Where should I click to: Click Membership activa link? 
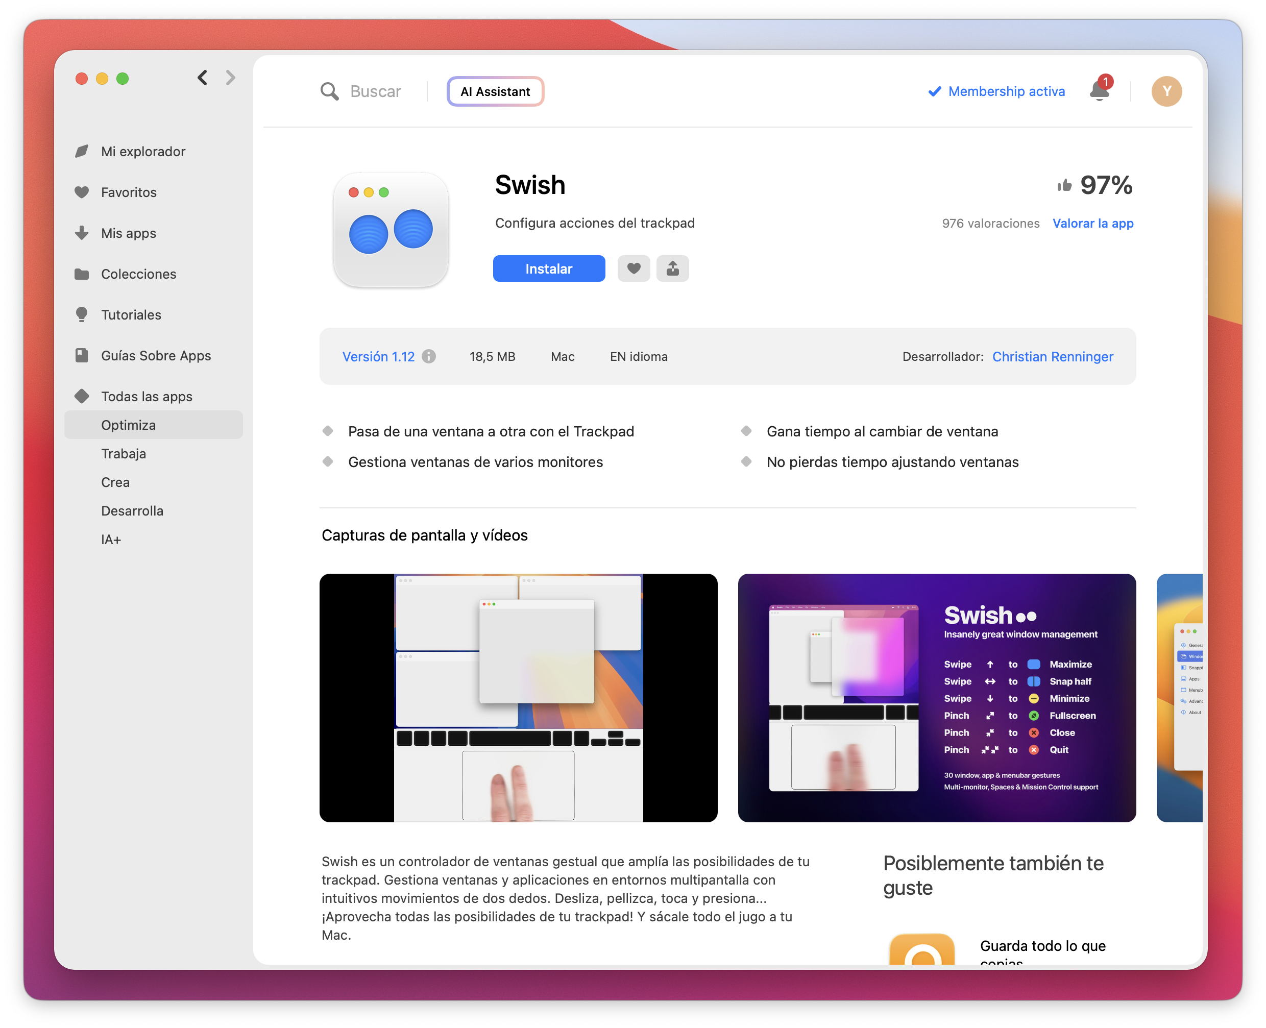tap(1006, 91)
